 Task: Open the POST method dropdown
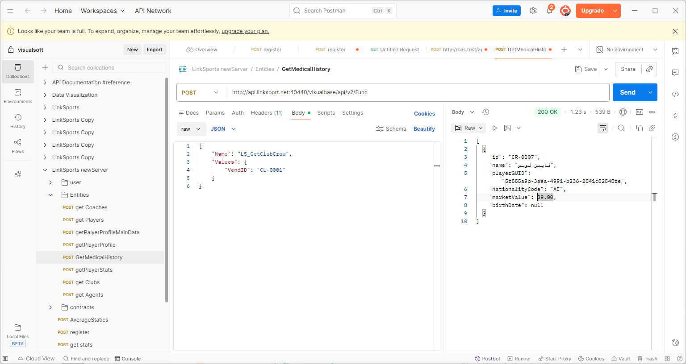(200, 92)
